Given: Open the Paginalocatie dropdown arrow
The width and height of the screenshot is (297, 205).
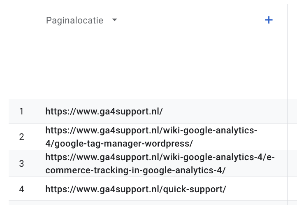Looking at the screenshot, I should [x=114, y=20].
